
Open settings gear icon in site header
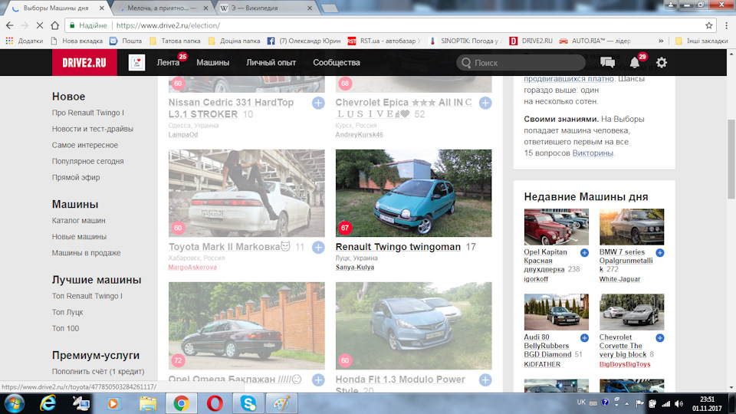click(662, 62)
